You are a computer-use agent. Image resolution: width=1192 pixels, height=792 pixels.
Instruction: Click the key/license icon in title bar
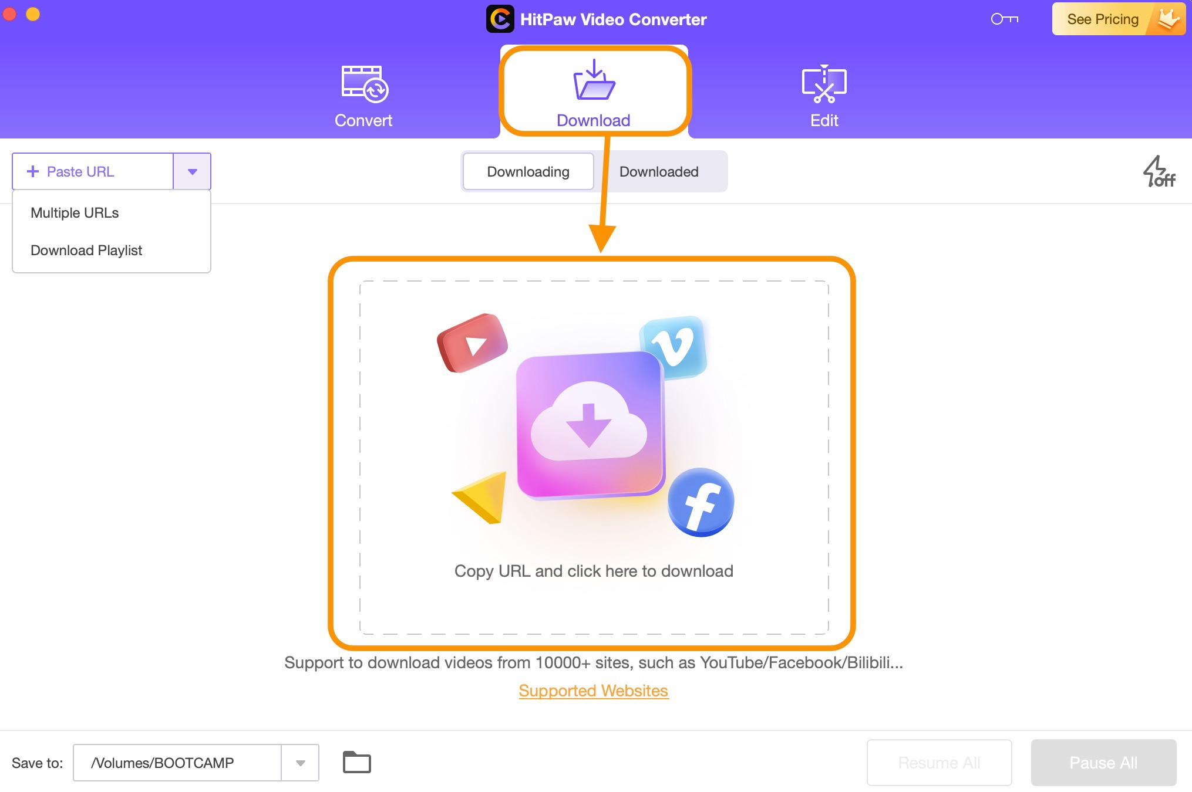[x=1008, y=18]
